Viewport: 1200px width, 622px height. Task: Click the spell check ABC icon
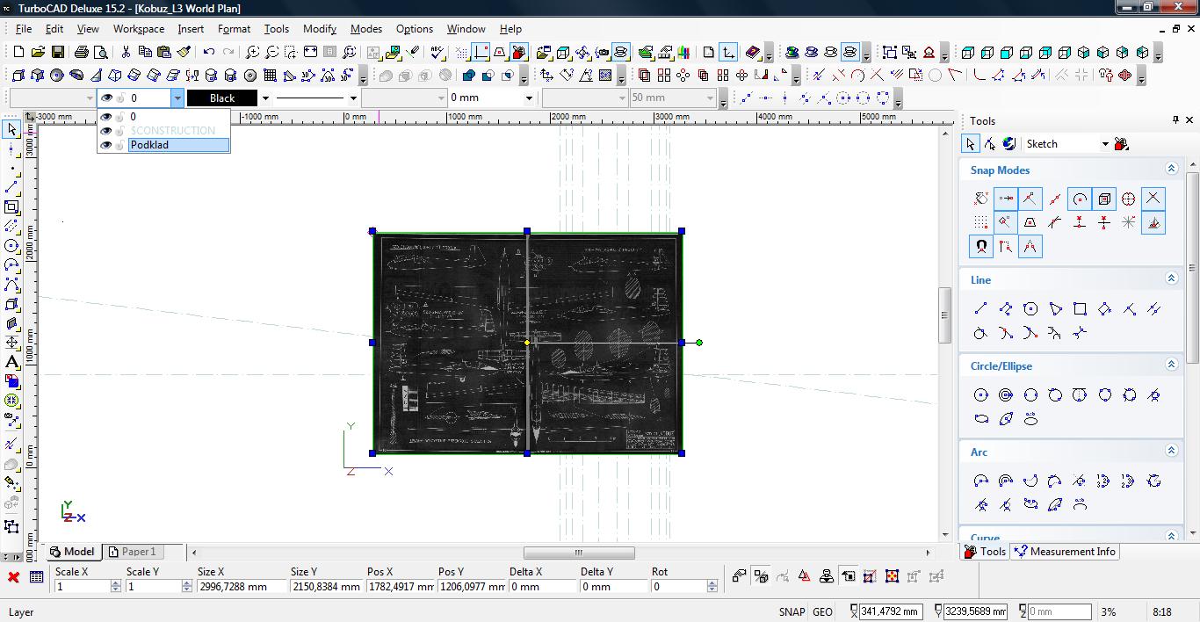[x=438, y=53]
